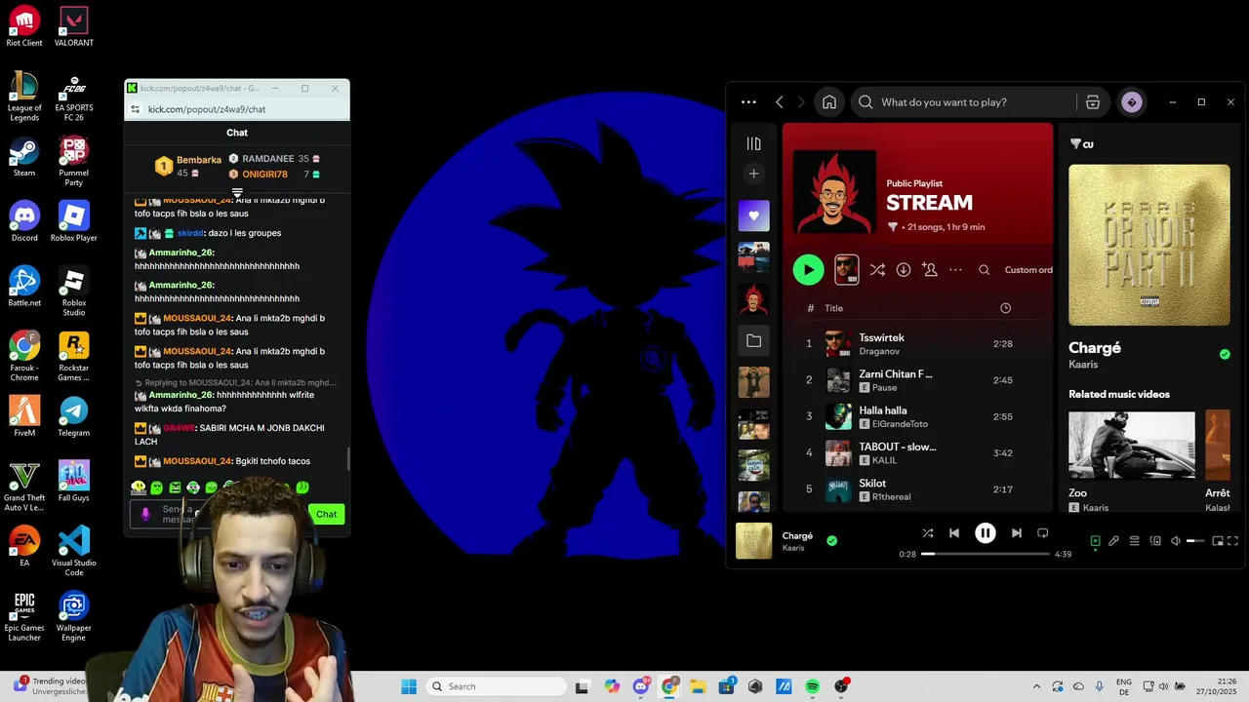Select track Skilot by R1thereal
Screen dimensions: 1249x702
click(917, 489)
